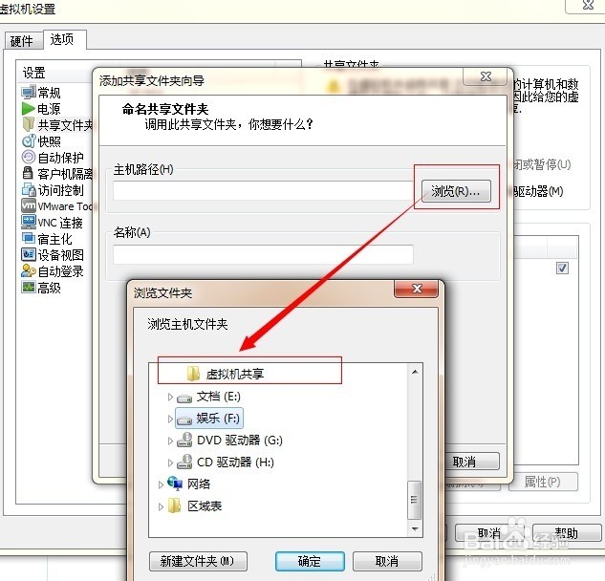
Task: Select 虚拟机共享 in the folder tree
Action: (235, 374)
